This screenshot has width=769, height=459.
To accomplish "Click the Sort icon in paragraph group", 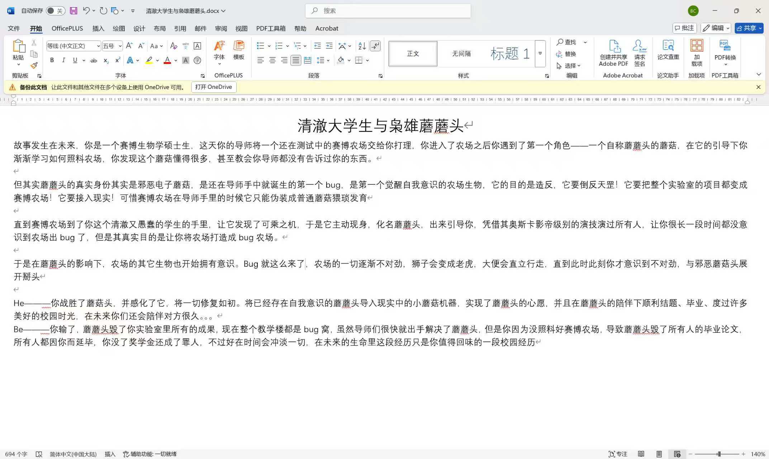I will click(x=362, y=46).
